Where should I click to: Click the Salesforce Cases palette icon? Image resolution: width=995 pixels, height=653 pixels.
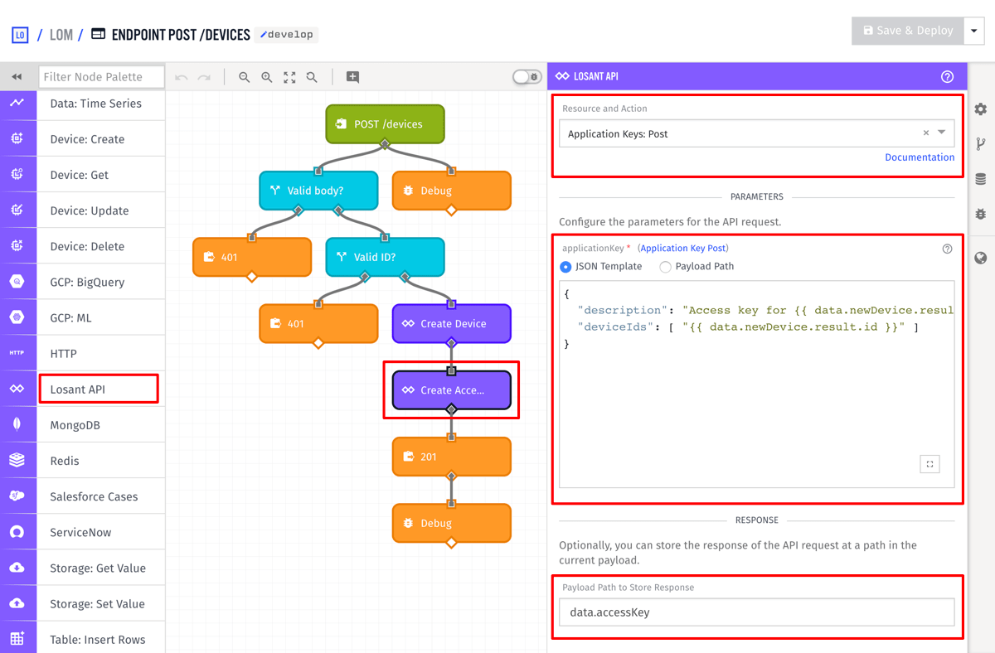(x=17, y=496)
